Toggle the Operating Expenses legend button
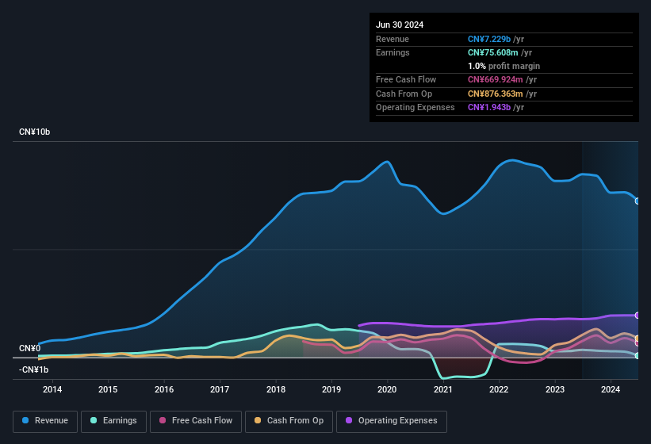This screenshot has height=444, width=651. [392, 421]
